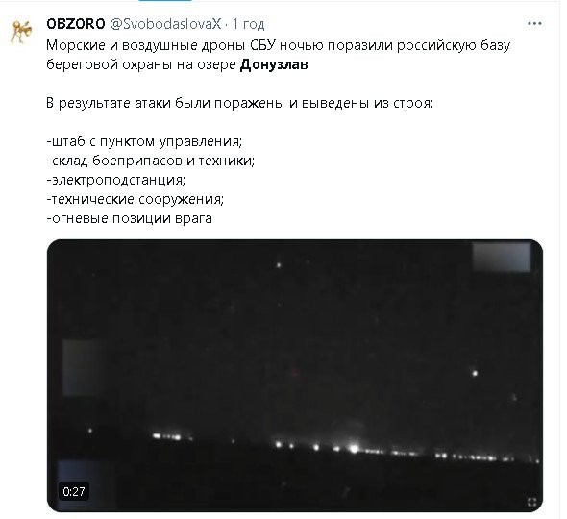The width and height of the screenshot is (567, 519).
Task: Click the 0:27 video duration badge
Action: [x=74, y=491]
